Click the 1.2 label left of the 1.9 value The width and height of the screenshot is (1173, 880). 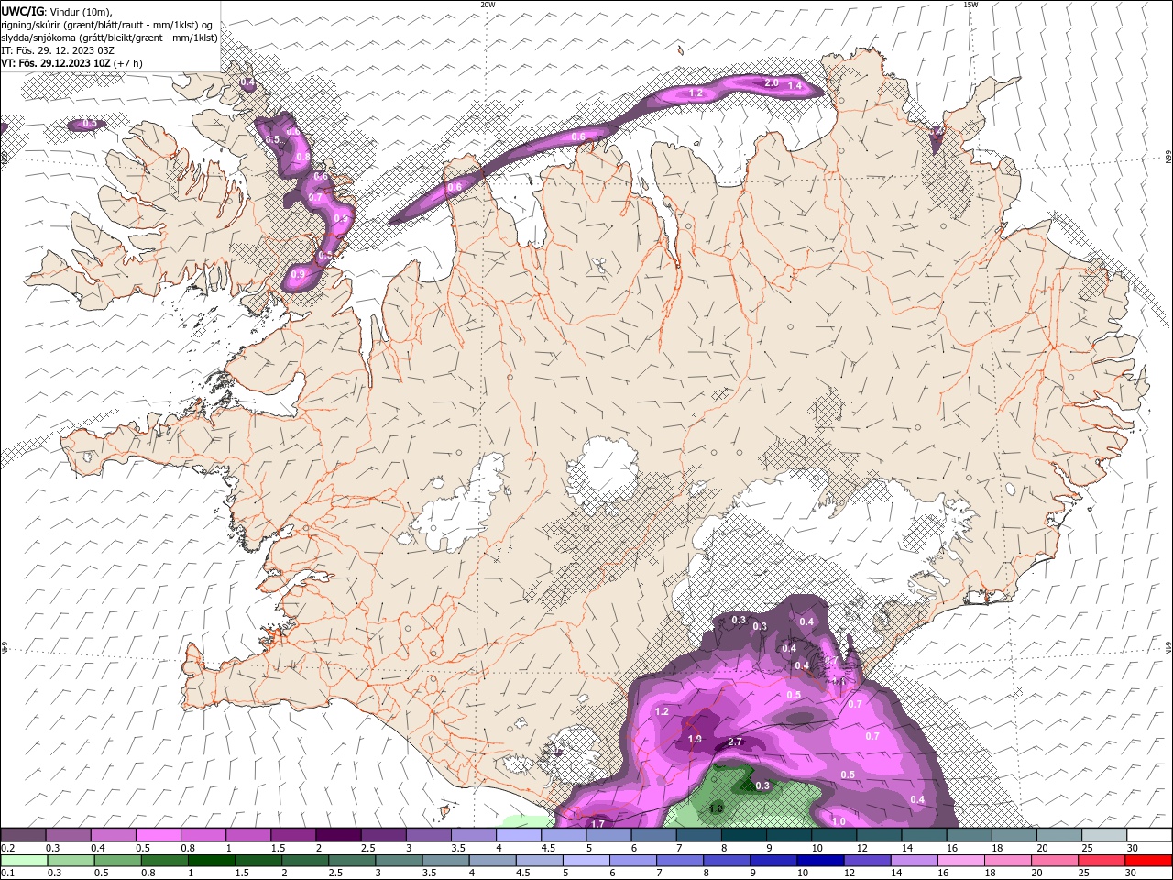pyautogui.click(x=662, y=711)
